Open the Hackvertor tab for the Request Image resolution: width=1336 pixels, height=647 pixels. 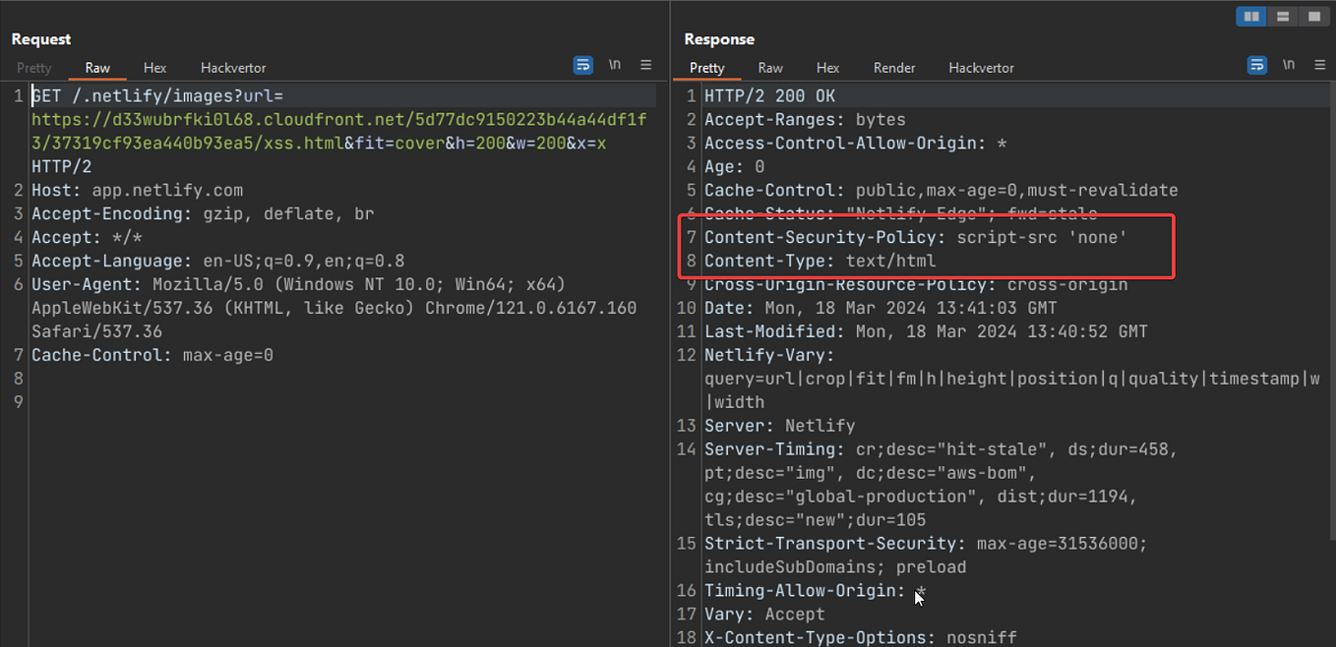click(232, 68)
